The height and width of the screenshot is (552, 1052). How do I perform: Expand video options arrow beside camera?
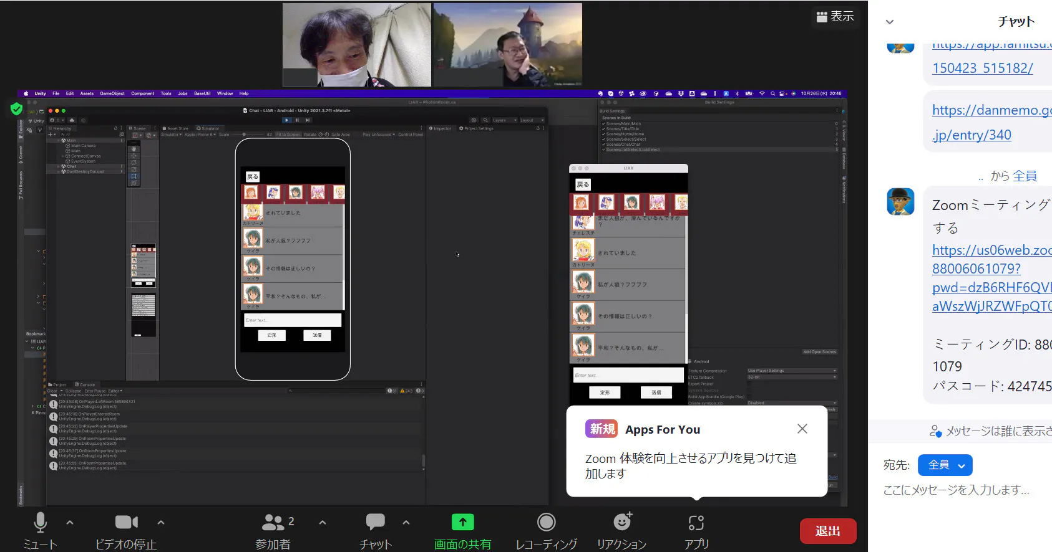[161, 523]
